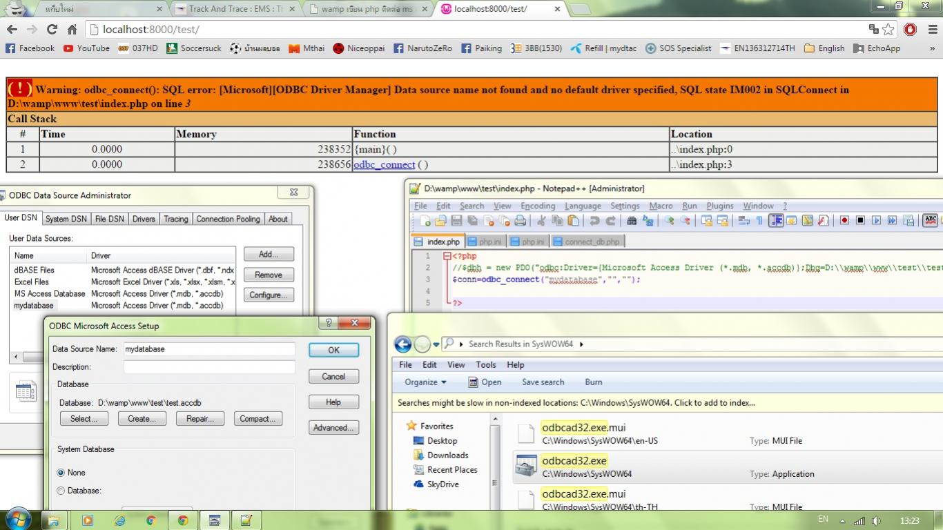
Task: Bookmark this page with the star icon
Action: pos(888,29)
